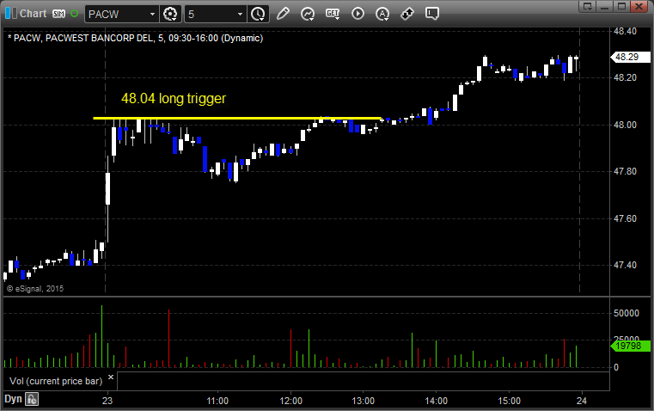Click the 13:00 time axis label
This screenshot has height=411, width=654.
point(364,401)
